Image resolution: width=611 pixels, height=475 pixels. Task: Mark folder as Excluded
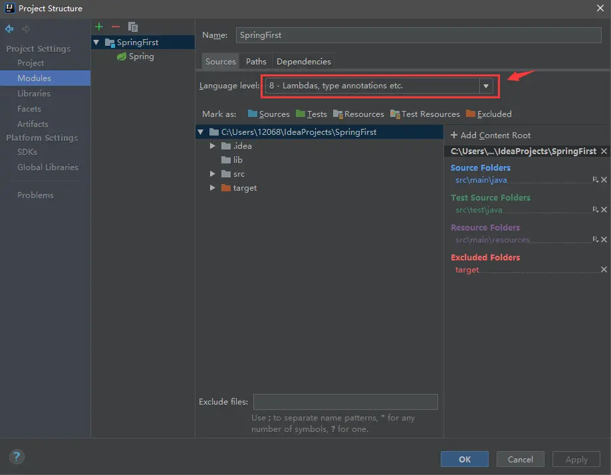coord(489,114)
